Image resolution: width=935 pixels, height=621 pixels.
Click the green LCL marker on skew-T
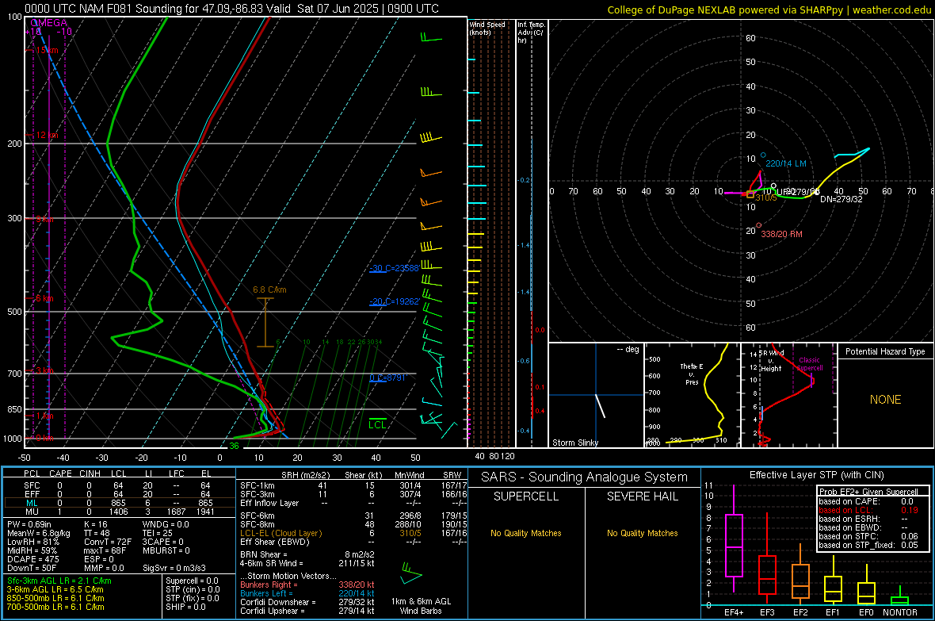tap(377, 424)
